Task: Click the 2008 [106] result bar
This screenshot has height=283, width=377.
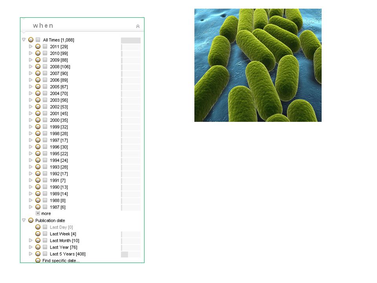Action: (131, 67)
